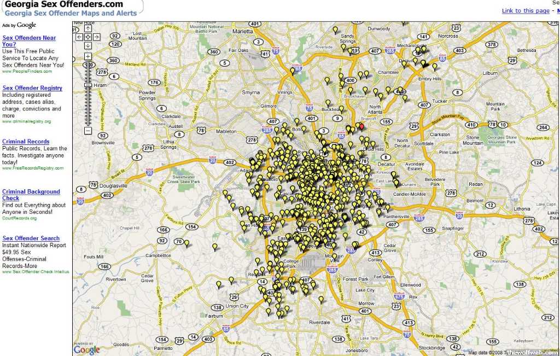Open the 'Criminal Records' ad link

(26, 142)
